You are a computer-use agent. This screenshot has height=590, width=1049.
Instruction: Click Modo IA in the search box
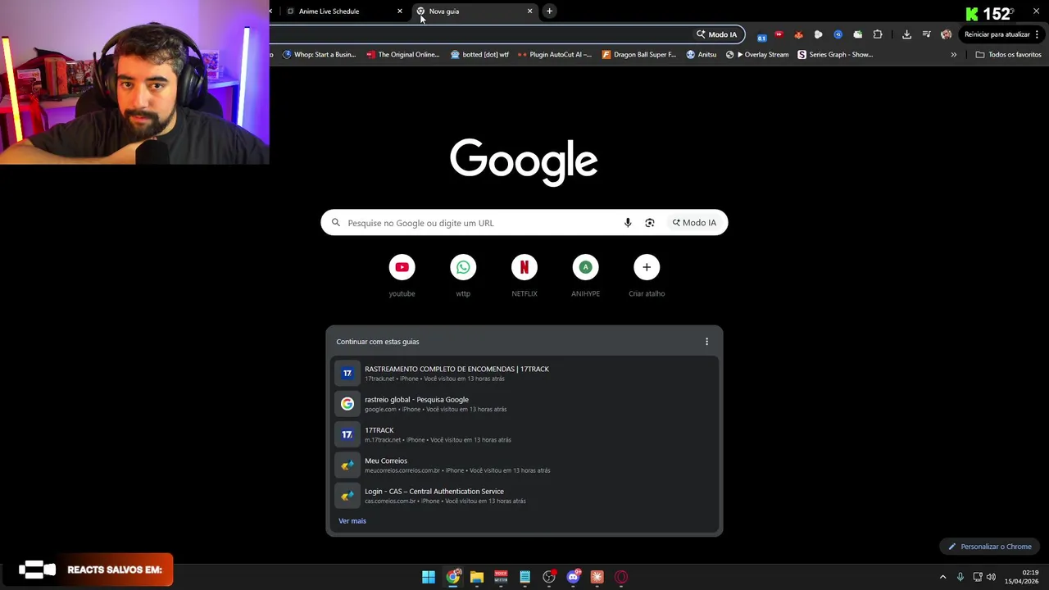694,223
